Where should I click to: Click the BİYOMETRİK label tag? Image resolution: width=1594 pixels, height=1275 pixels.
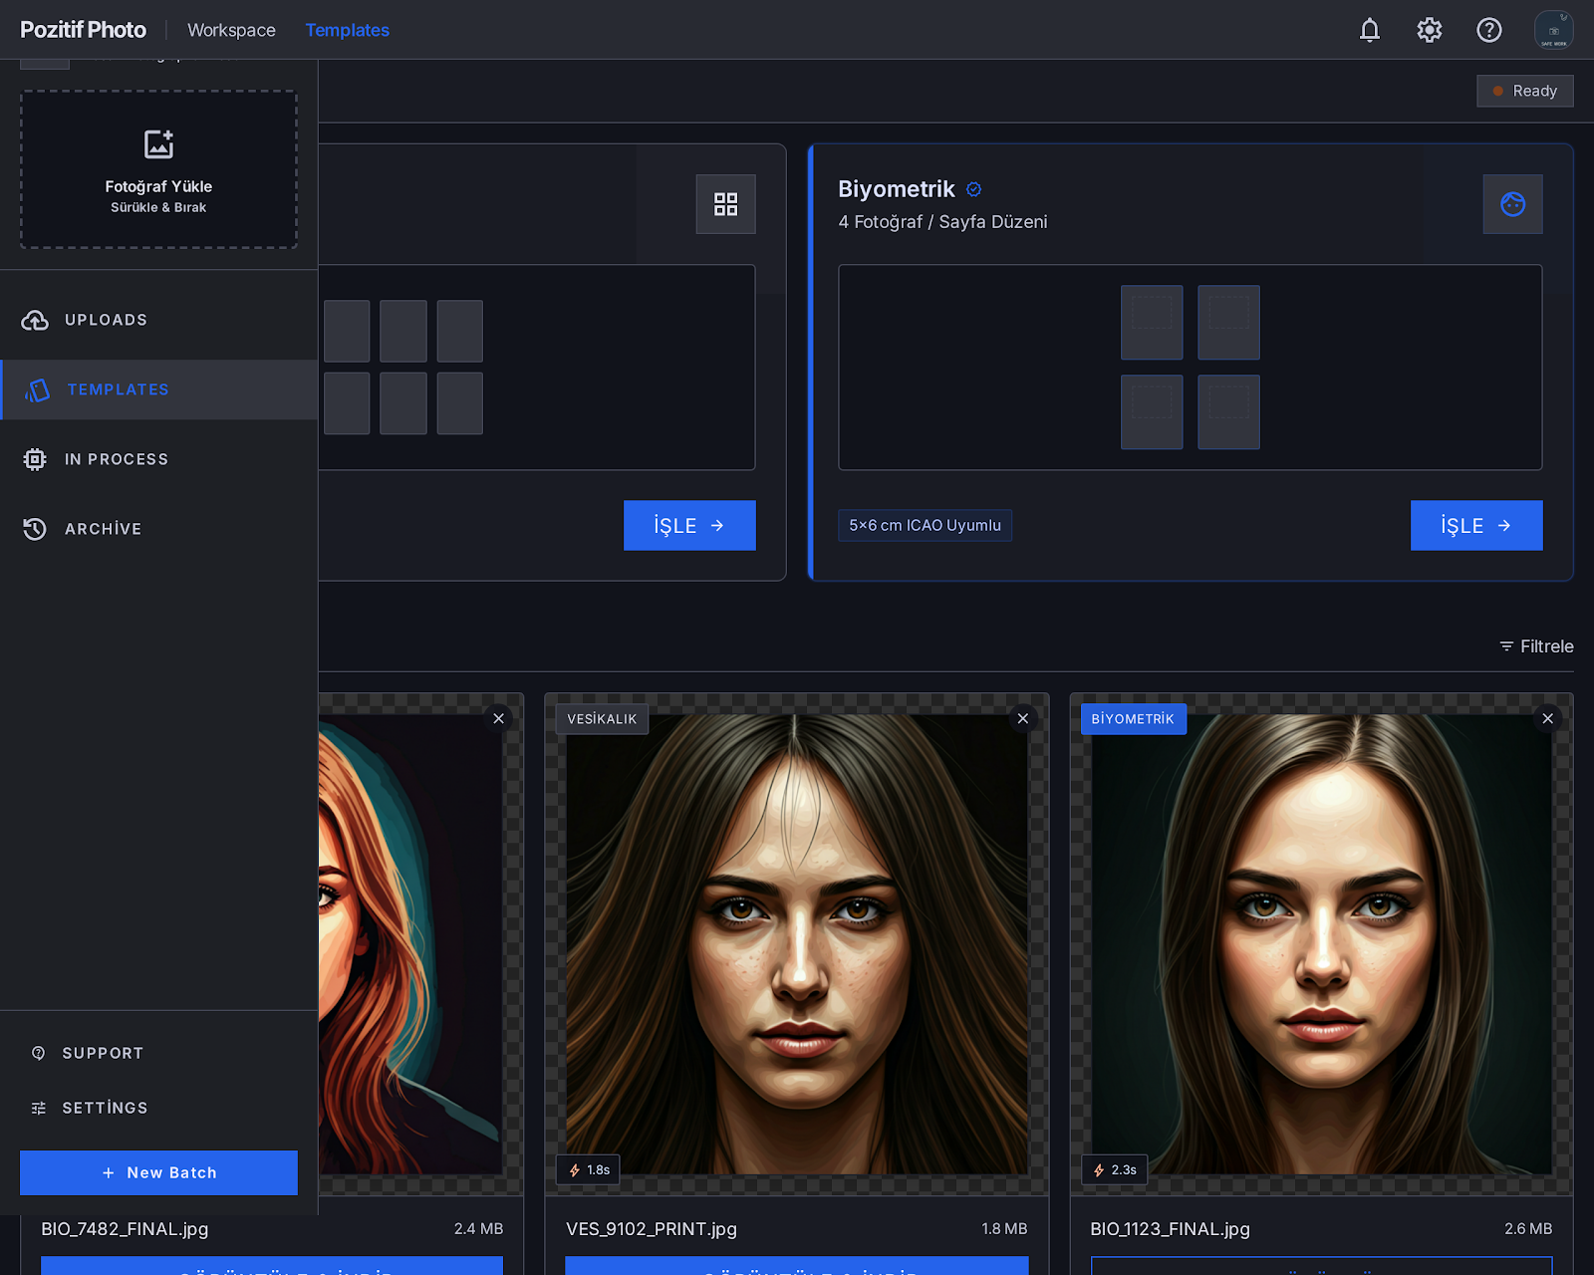pyautogui.click(x=1134, y=719)
